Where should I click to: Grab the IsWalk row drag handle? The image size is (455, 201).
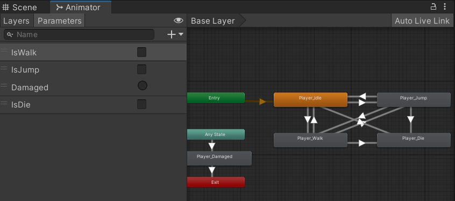coord(4,51)
